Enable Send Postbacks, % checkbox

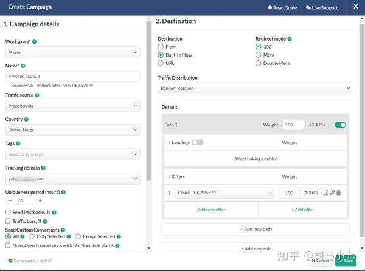coord(8,212)
